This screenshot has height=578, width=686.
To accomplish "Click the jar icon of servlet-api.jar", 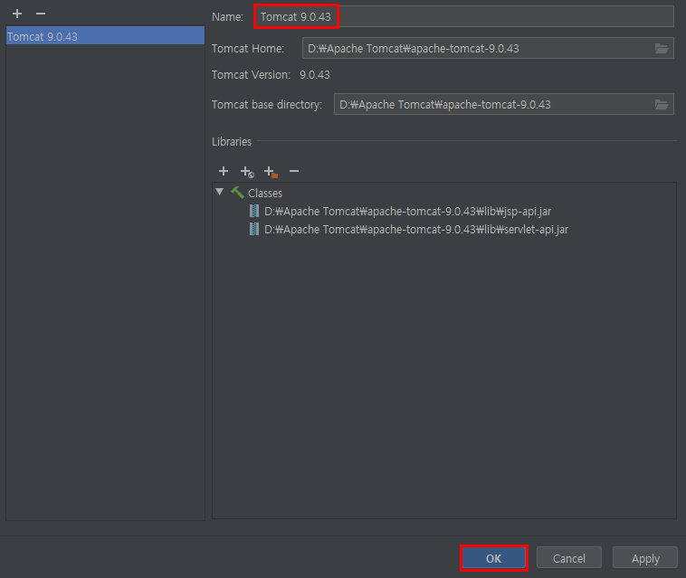I will point(254,229).
